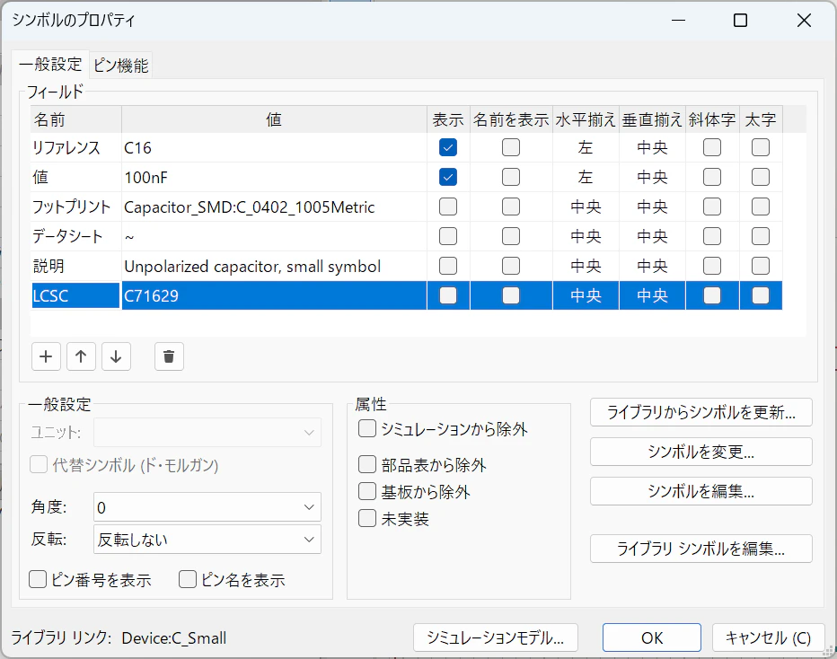Screen dimensions: 837x659
Task: Select the フットプリント value cell
Action: 275,207
